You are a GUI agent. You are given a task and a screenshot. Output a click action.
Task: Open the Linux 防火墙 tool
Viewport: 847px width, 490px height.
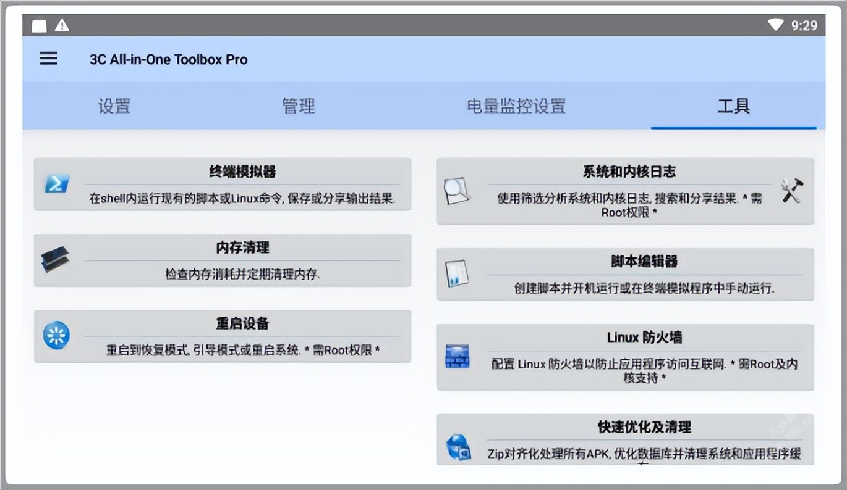(x=626, y=357)
